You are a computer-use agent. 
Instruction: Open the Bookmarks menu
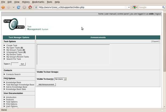click(38, 2)
